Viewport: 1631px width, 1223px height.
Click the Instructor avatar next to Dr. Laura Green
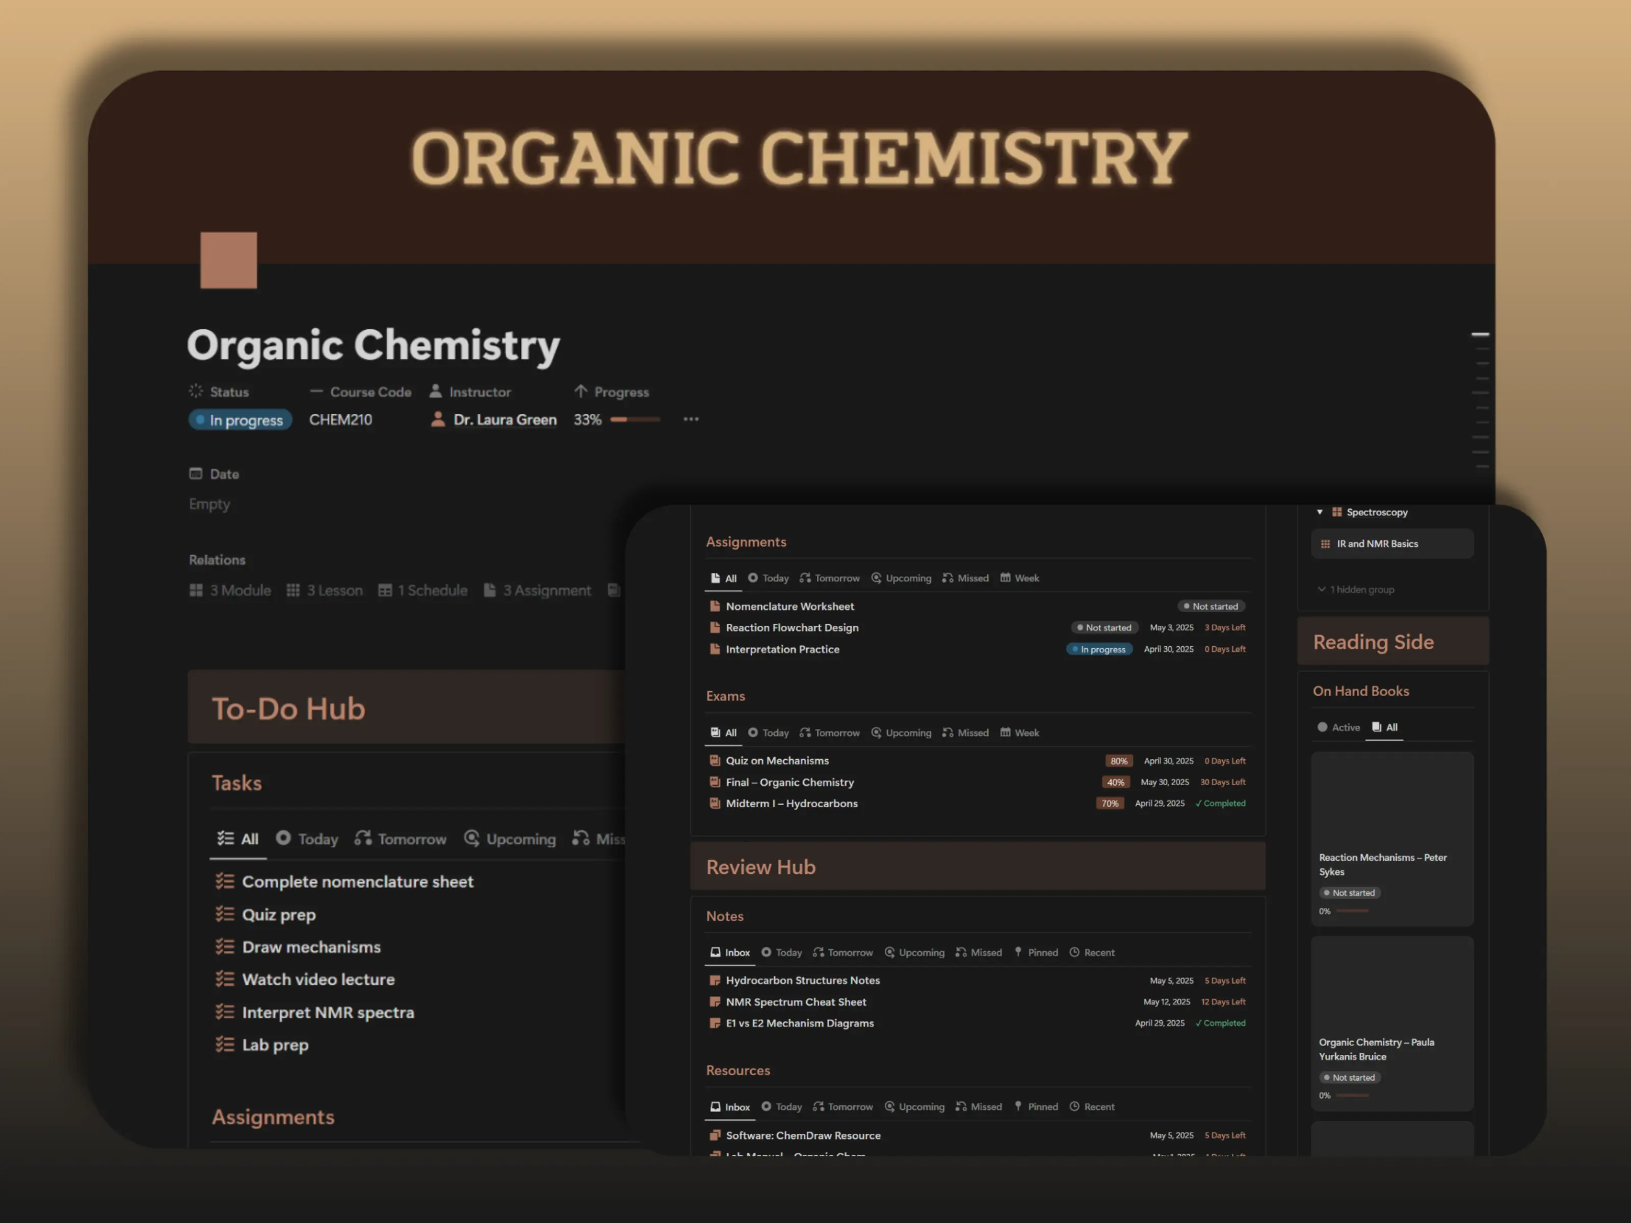pyautogui.click(x=438, y=419)
